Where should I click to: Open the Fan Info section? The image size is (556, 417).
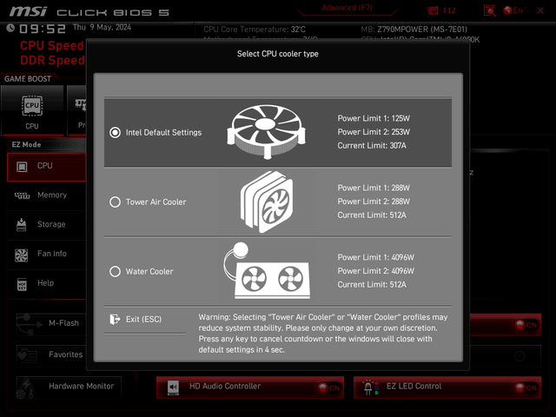[x=46, y=255]
